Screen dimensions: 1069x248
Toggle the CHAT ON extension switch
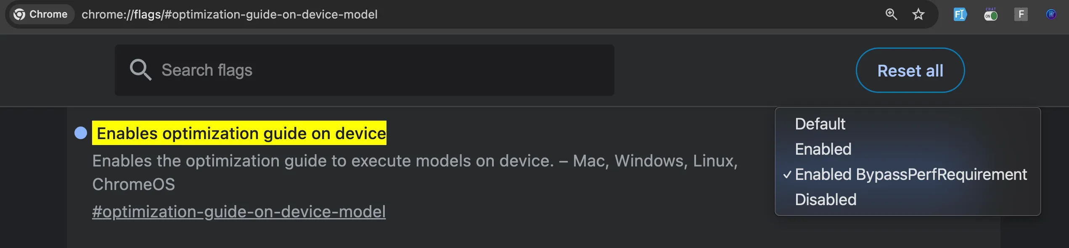pyautogui.click(x=991, y=15)
